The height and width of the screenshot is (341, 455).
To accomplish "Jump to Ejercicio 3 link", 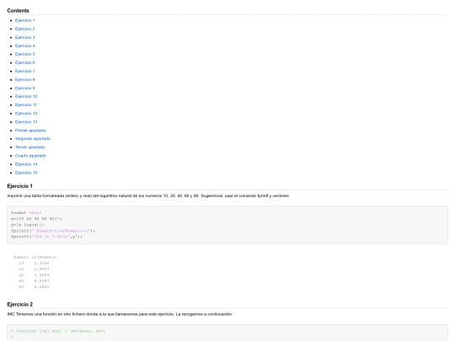I will (x=25, y=37).
